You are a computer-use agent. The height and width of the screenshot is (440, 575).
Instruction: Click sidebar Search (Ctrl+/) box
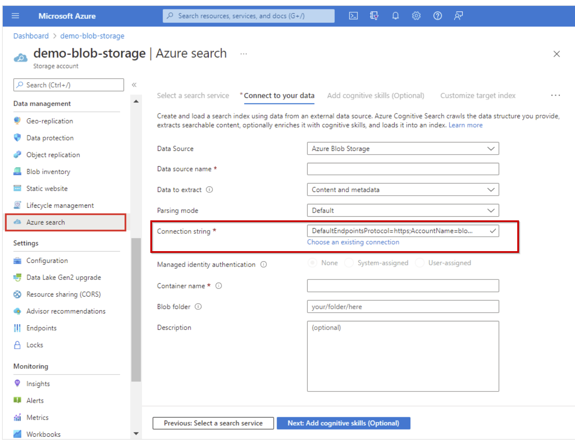69,85
